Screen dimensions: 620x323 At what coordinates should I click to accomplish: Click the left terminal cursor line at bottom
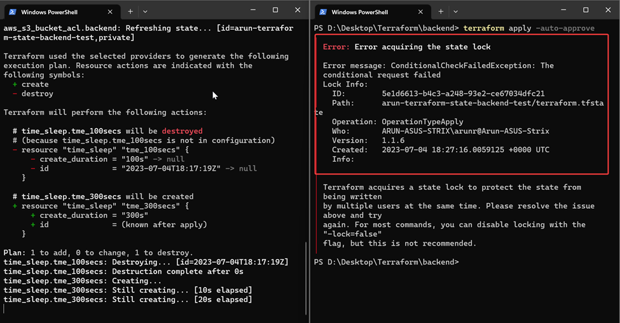tap(4, 309)
